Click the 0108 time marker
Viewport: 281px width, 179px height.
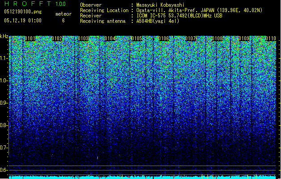[x=217, y=38]
